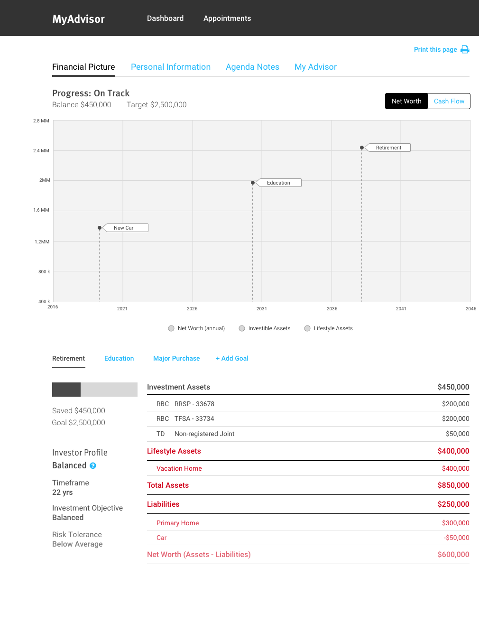Image resolution: width=479 pixels, height=623 pixels.
Task: Open the Personal Information tab
Action: click(x=171, y=67)
